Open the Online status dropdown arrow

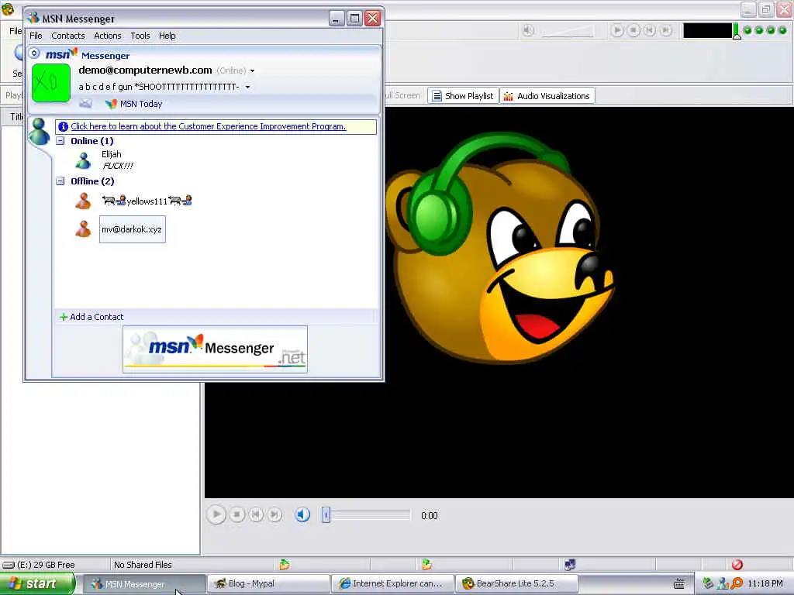pyautogui.click(x=252, y=71)
